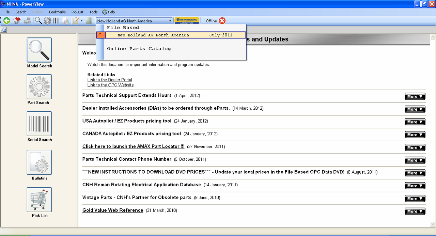
Task: Click the 'Offline' status label
Action: coord(211,21)
